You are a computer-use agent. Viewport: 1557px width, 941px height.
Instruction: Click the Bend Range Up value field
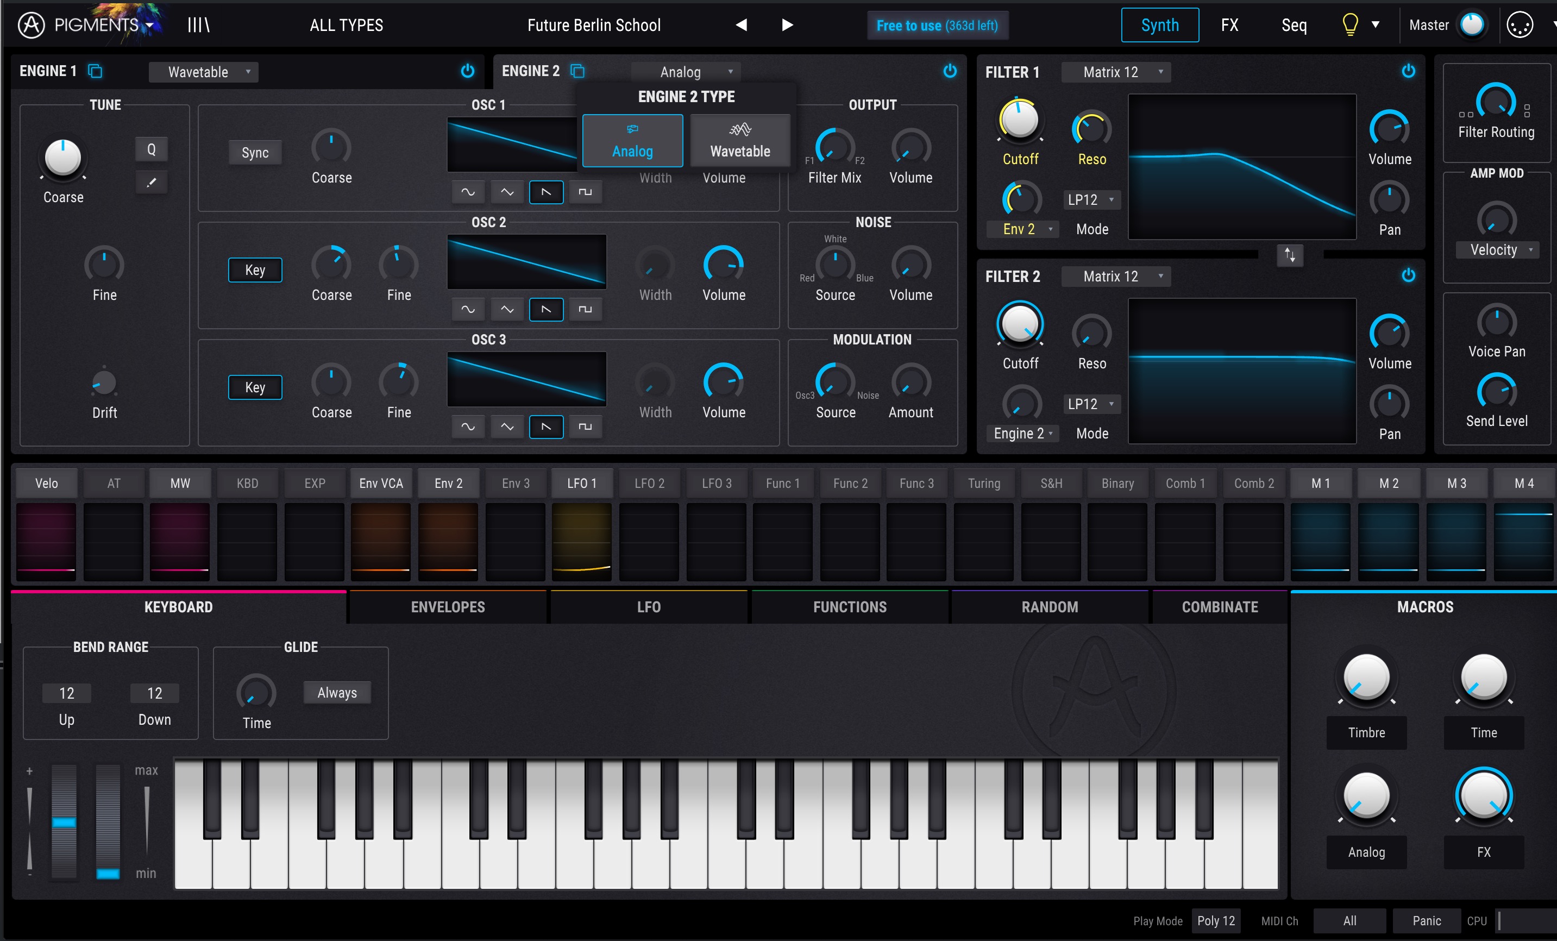coord(66,693)
